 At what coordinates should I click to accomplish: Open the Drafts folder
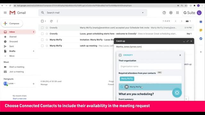12,51
